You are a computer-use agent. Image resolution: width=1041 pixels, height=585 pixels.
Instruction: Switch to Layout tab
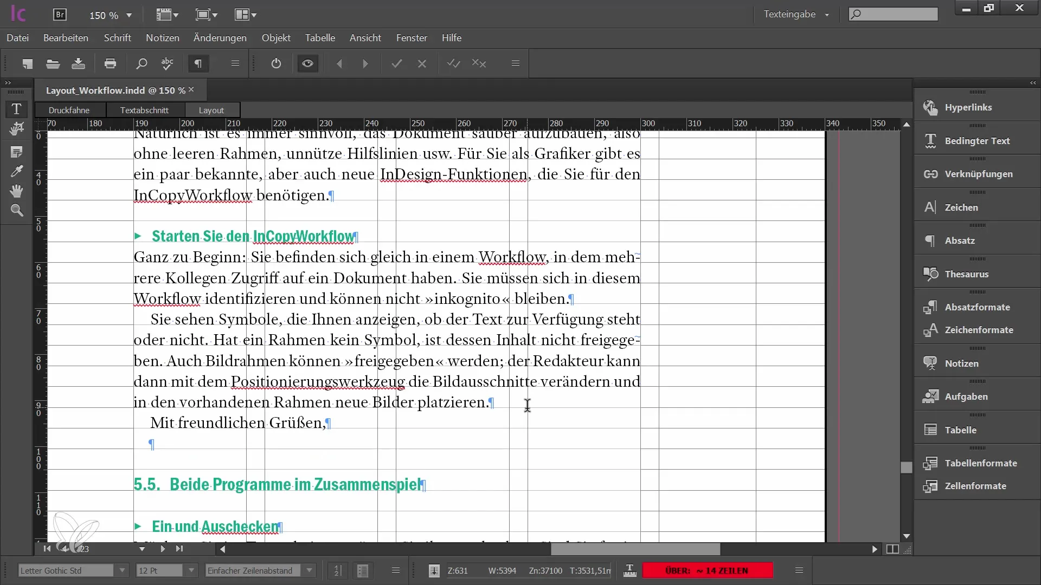211,110
